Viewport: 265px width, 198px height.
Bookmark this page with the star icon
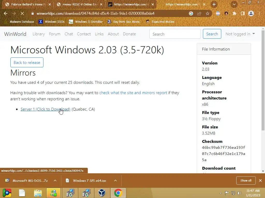208,13
